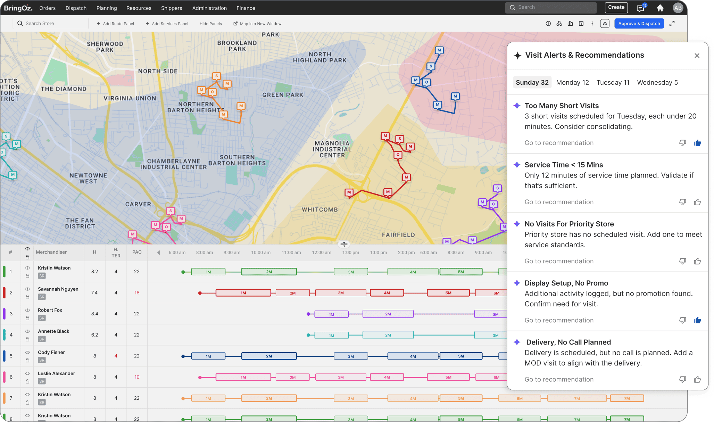Switch to the Tuesday 11 tab
This screenshot has height=422, width=714.
pos(613,83)
